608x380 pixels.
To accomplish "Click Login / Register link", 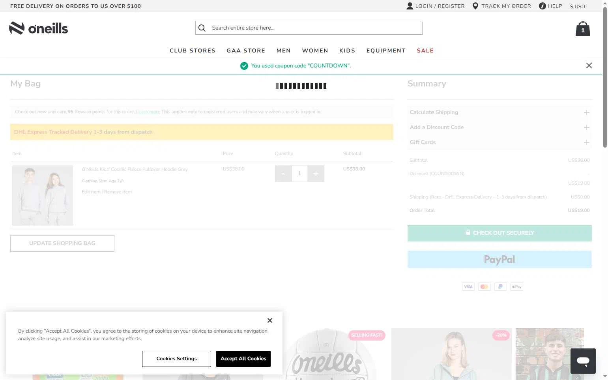I will 440,6.
